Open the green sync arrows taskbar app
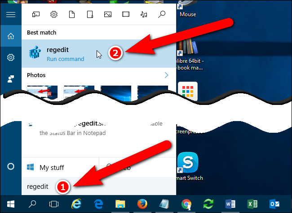 [x=208, y=204]
